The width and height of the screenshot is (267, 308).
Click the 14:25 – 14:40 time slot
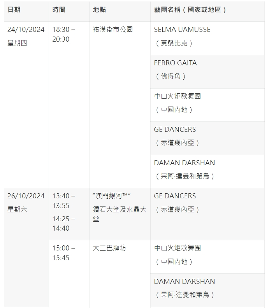63,224
